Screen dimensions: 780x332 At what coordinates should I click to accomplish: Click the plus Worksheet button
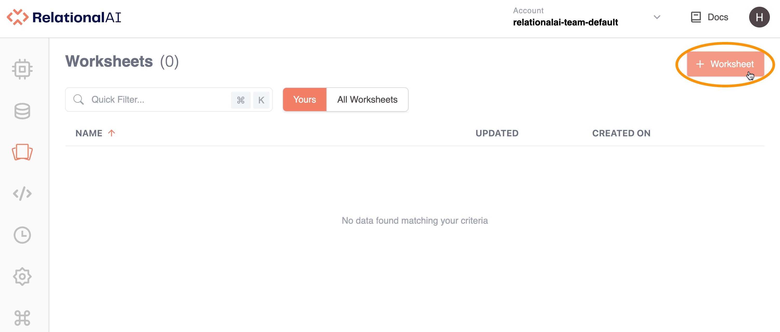[725, 64]
